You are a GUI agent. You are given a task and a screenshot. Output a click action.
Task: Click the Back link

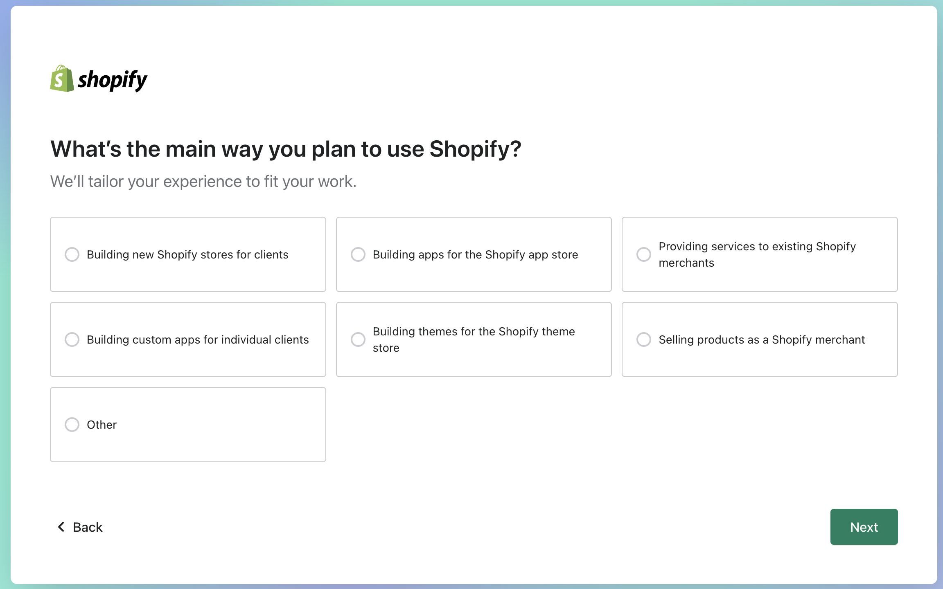point(87,527)
